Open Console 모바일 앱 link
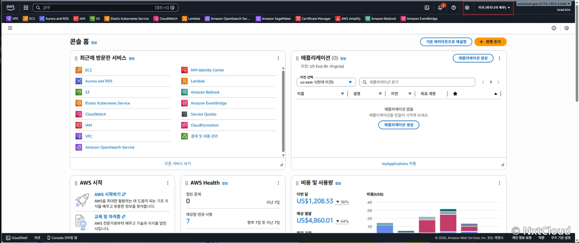Image resolution: width=579 pixels, height=243 pixels. point(62,238)
